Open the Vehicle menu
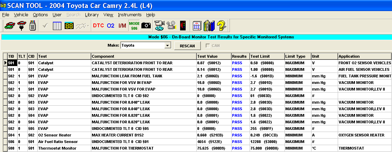 coord(21,15)
